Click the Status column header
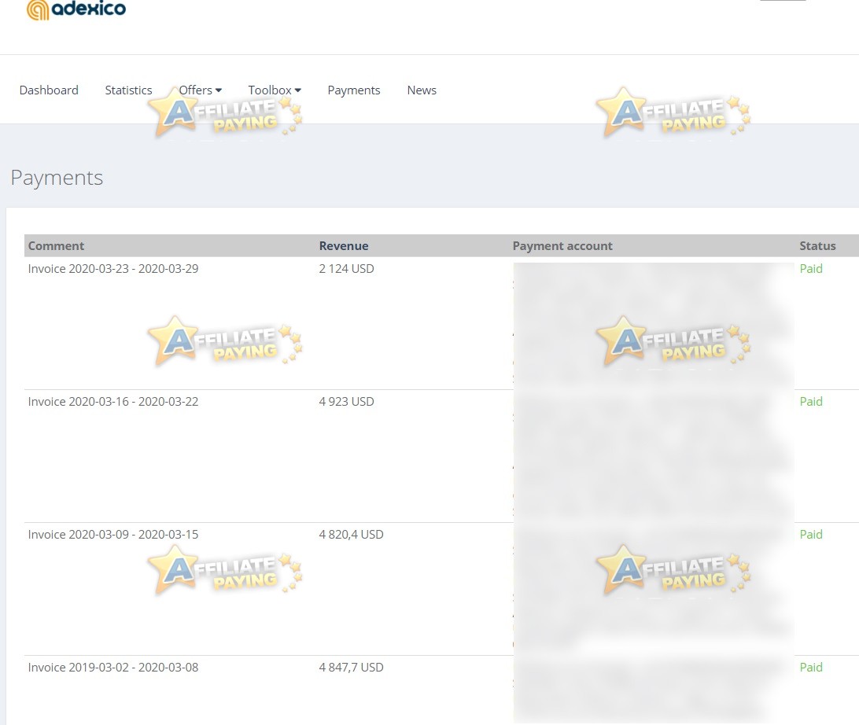The height and width of the screenshot is (725, 859). (x=817, y=246)
